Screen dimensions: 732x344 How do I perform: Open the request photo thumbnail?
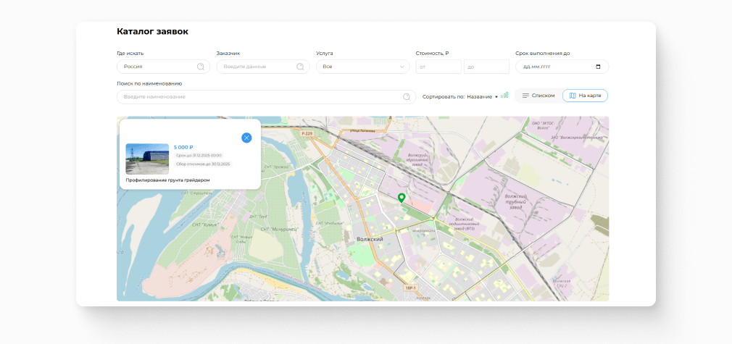(147, 159)
